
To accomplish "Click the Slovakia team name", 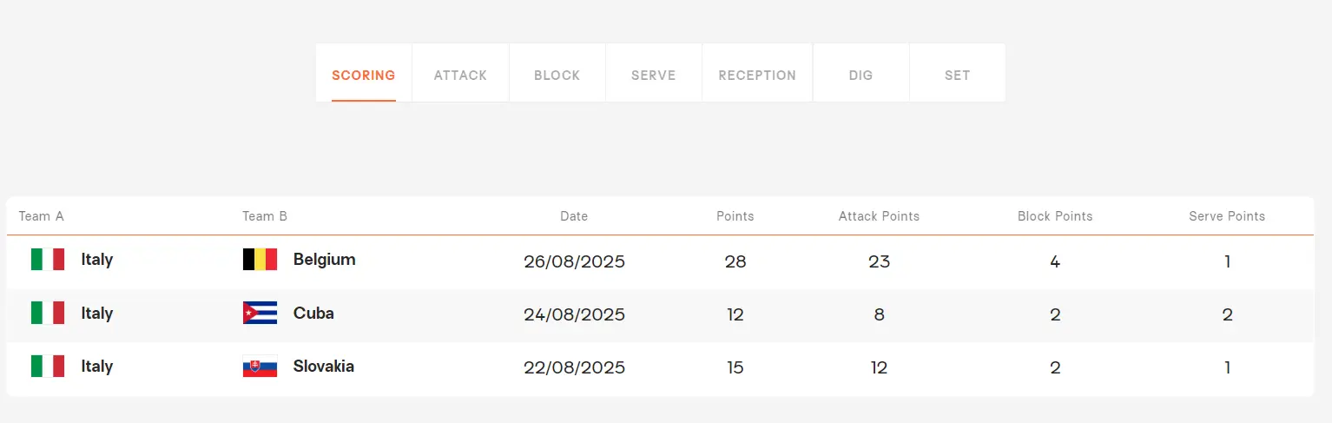I will tap(323, 367).
